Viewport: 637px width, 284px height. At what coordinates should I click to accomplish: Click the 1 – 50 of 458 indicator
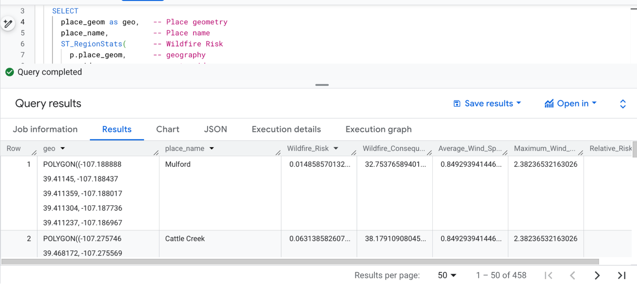click(501, 275)
